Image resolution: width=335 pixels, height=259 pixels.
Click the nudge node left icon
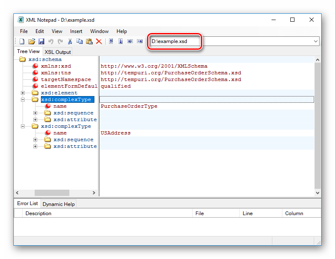(x=130, y=41)
